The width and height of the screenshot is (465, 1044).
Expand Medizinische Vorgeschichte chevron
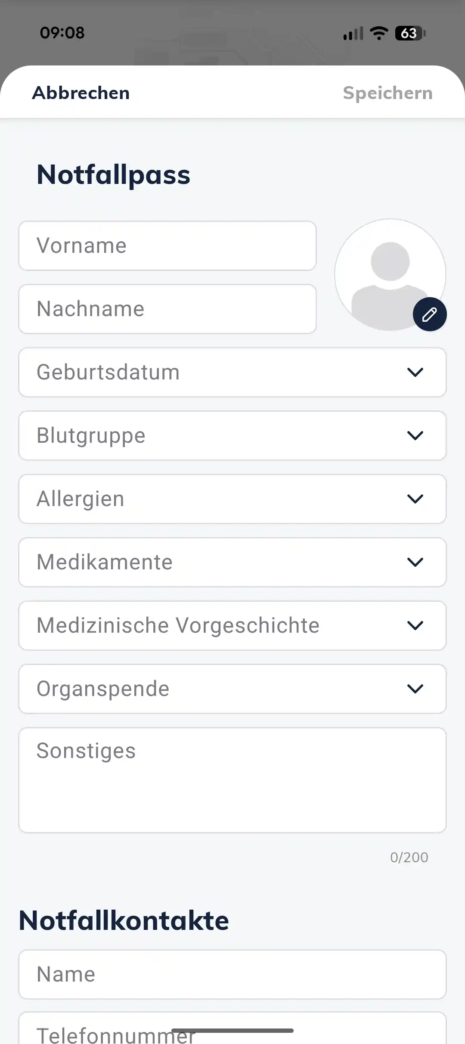[x=415, y=625]
